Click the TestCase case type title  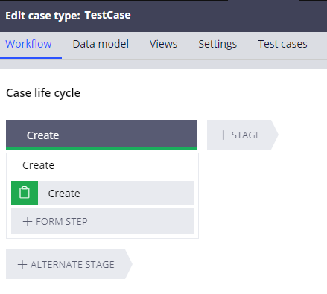tap(107, 15)
